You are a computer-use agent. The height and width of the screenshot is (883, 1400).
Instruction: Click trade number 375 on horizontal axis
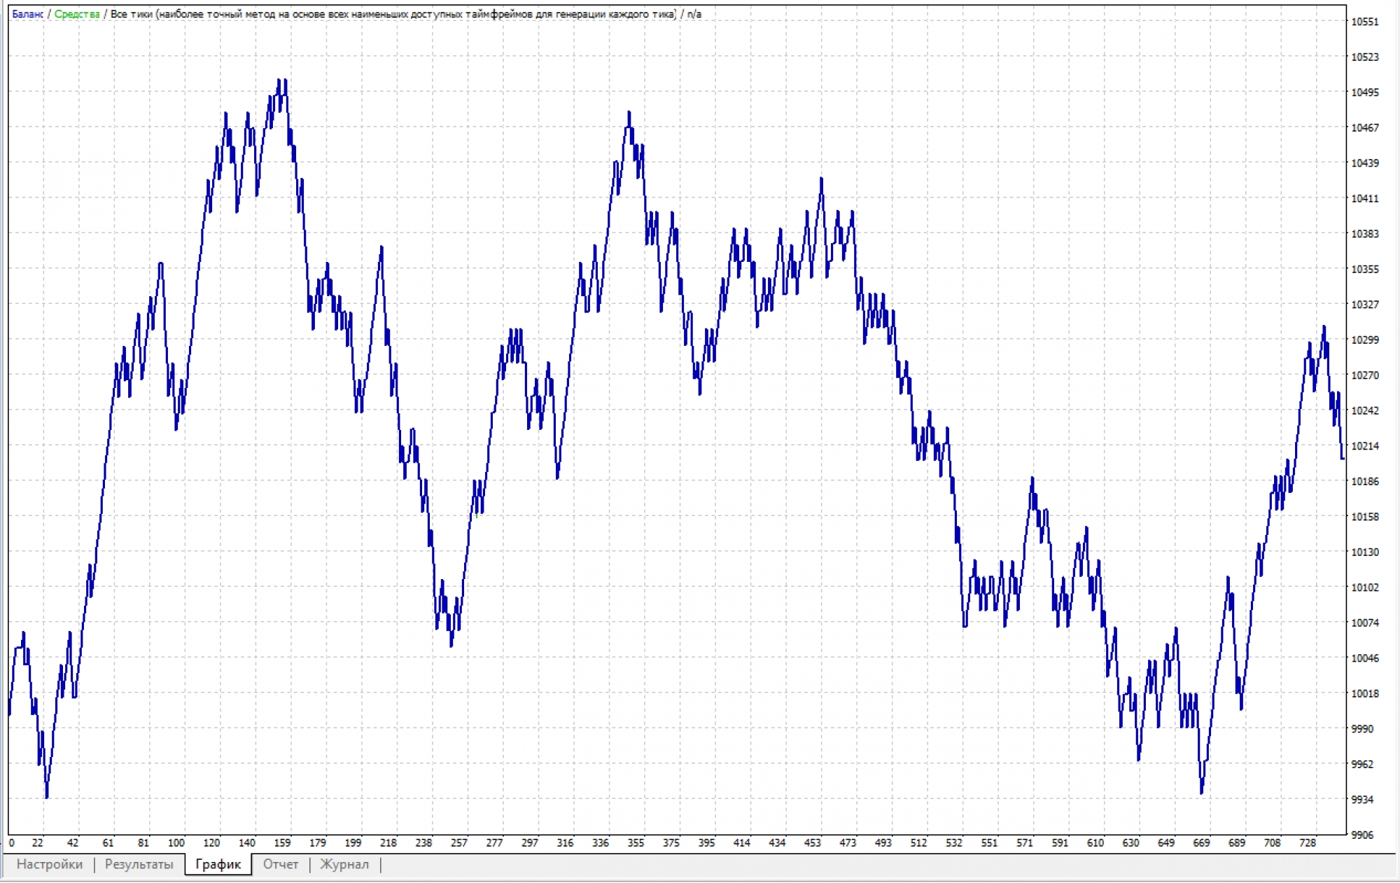pos(671,842)
